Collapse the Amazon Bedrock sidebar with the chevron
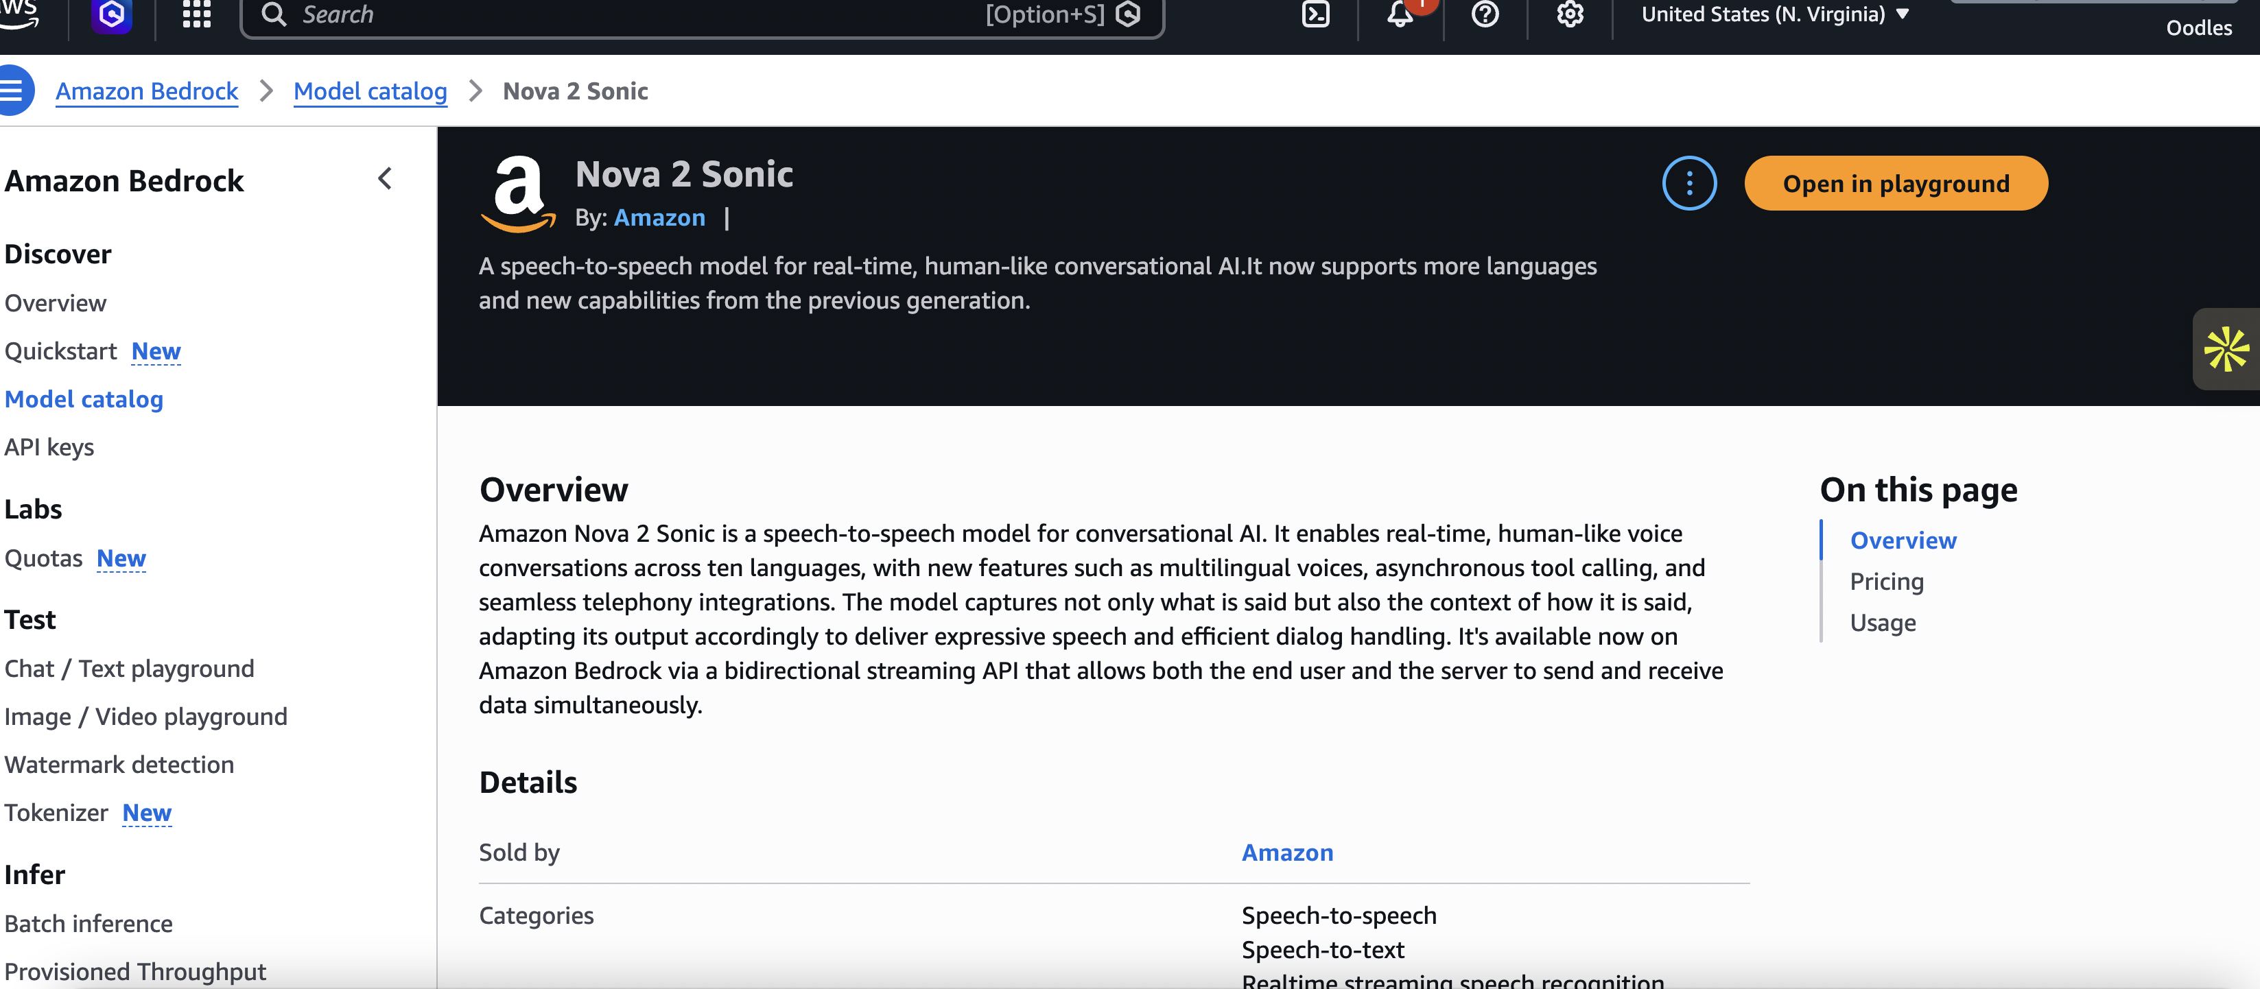The image size is (2260, 989). (384, 179)
